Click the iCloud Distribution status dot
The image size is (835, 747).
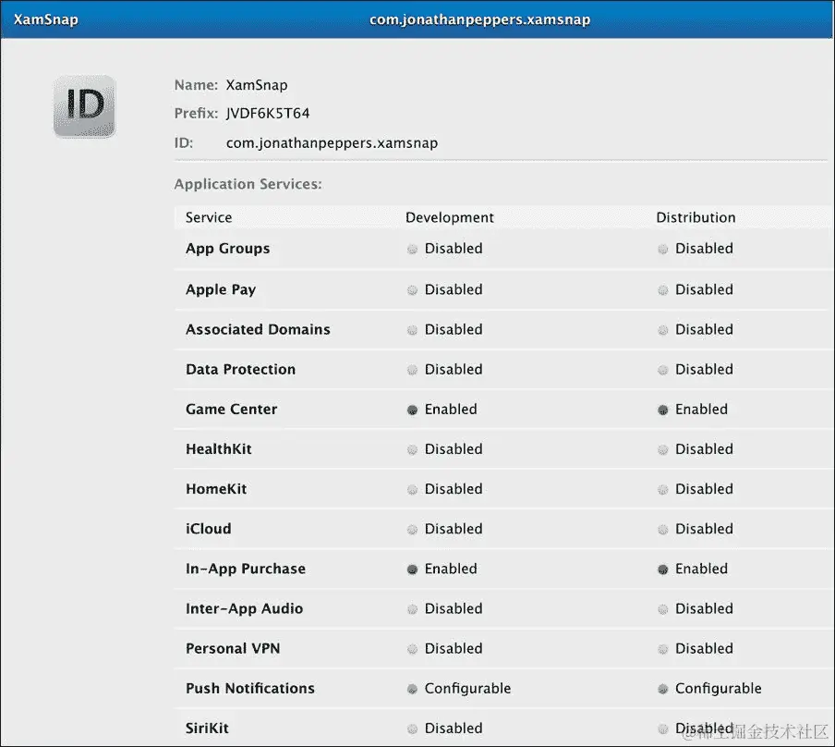click(x=662, y=530)
